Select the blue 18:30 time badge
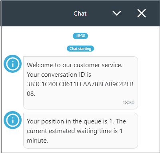This screenshot has height=153, width=160. [80, 36]
